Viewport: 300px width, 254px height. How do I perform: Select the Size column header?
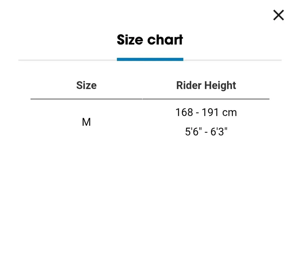point(86,85)
